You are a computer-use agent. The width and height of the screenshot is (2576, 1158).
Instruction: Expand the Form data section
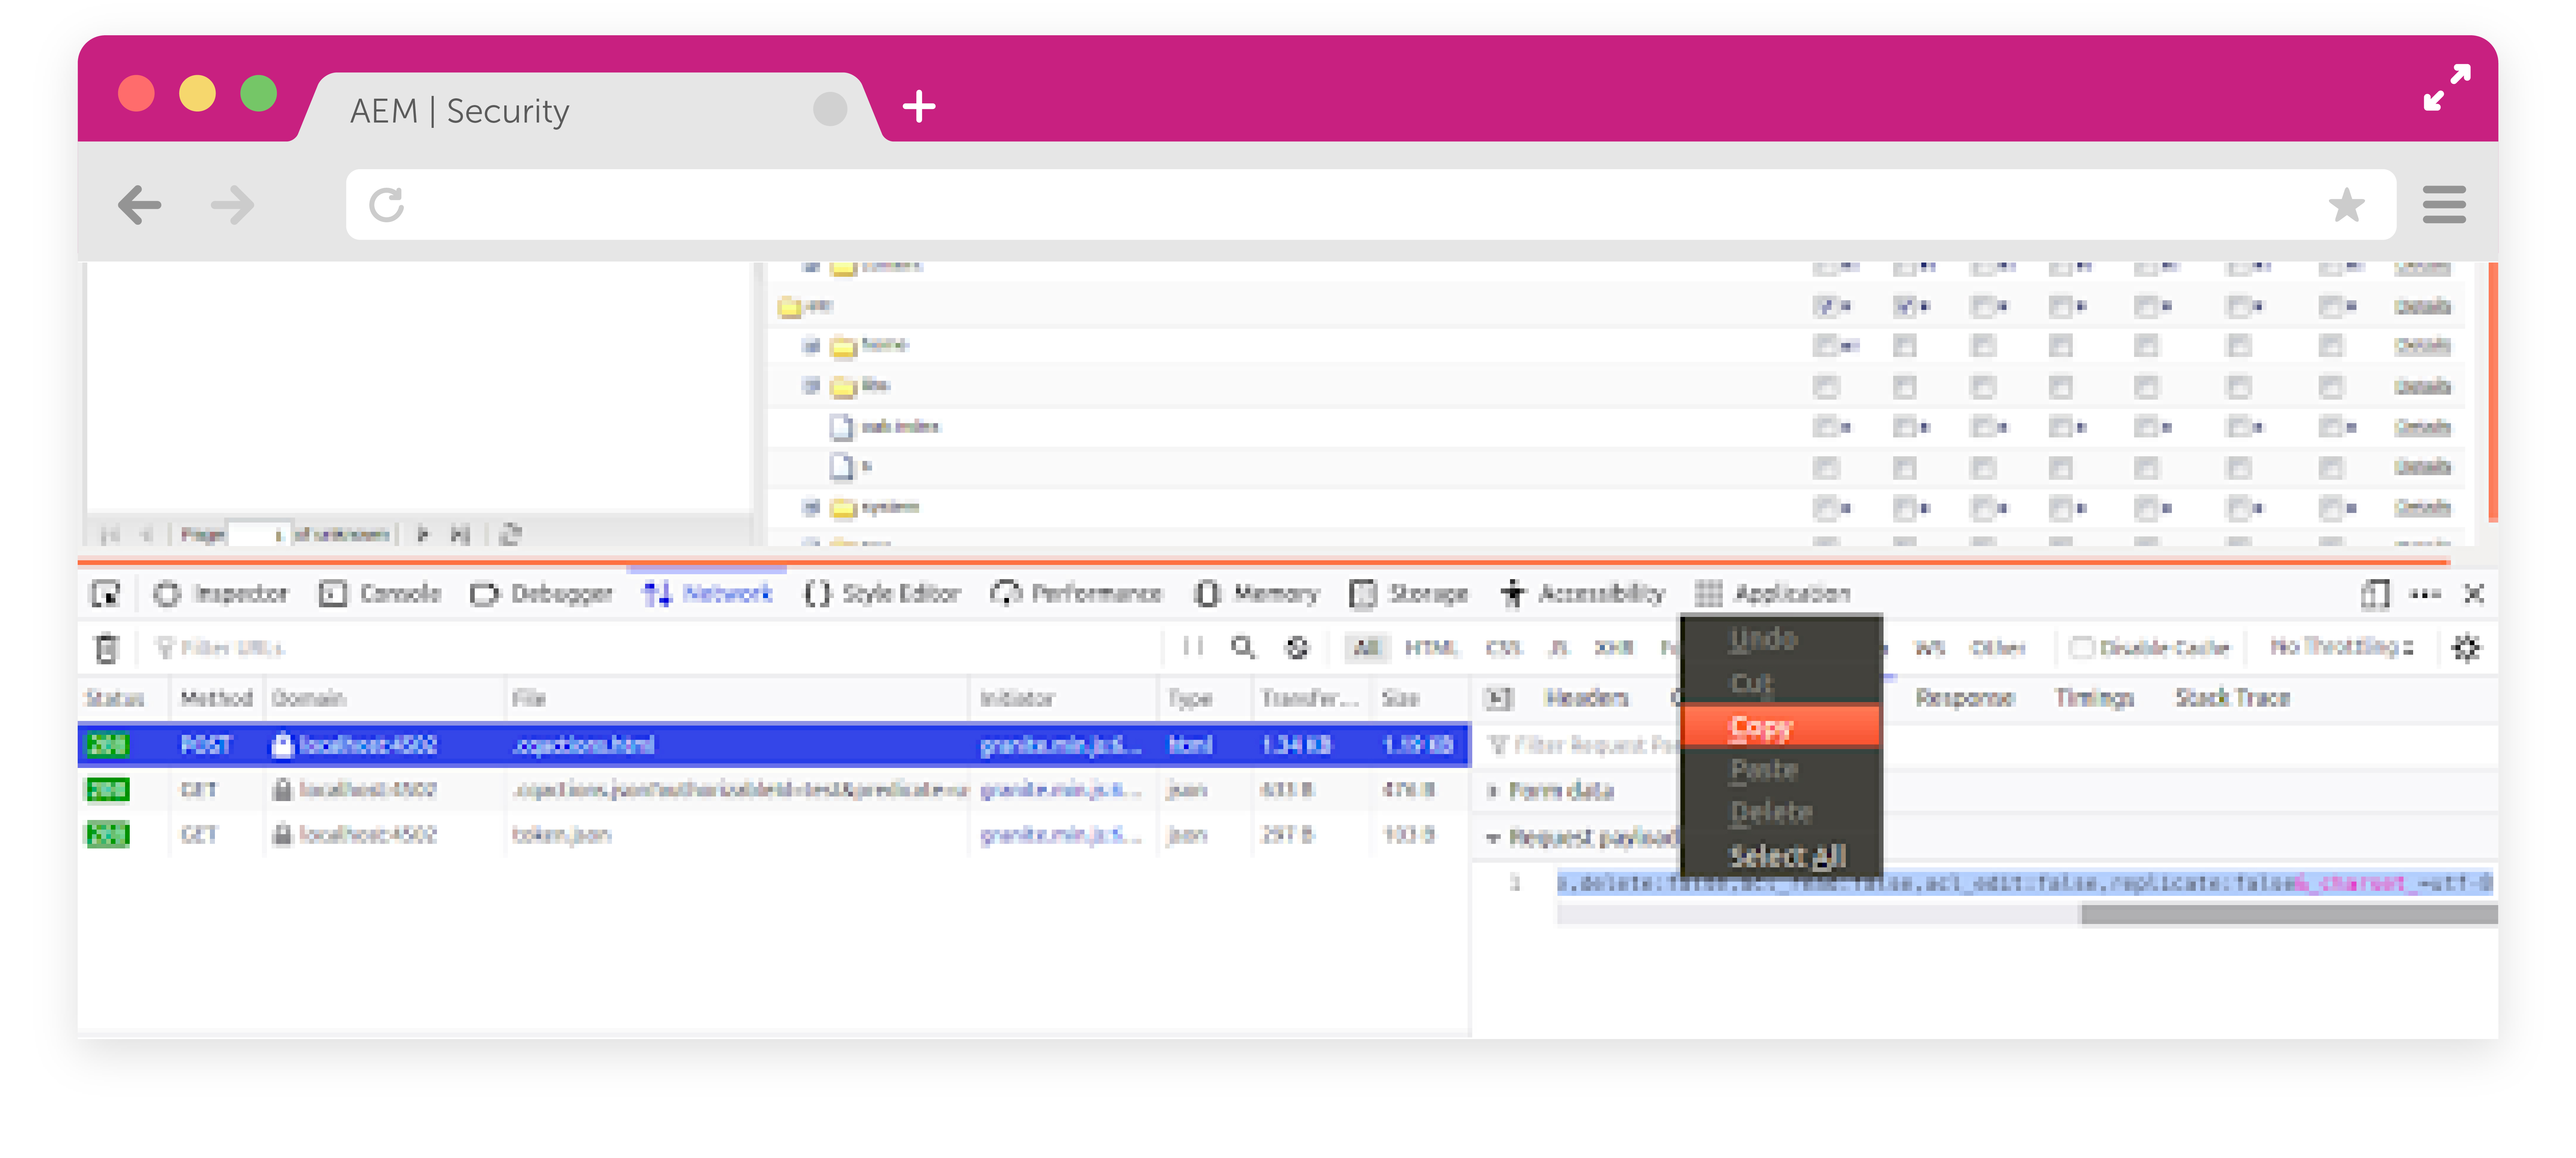1493,791
